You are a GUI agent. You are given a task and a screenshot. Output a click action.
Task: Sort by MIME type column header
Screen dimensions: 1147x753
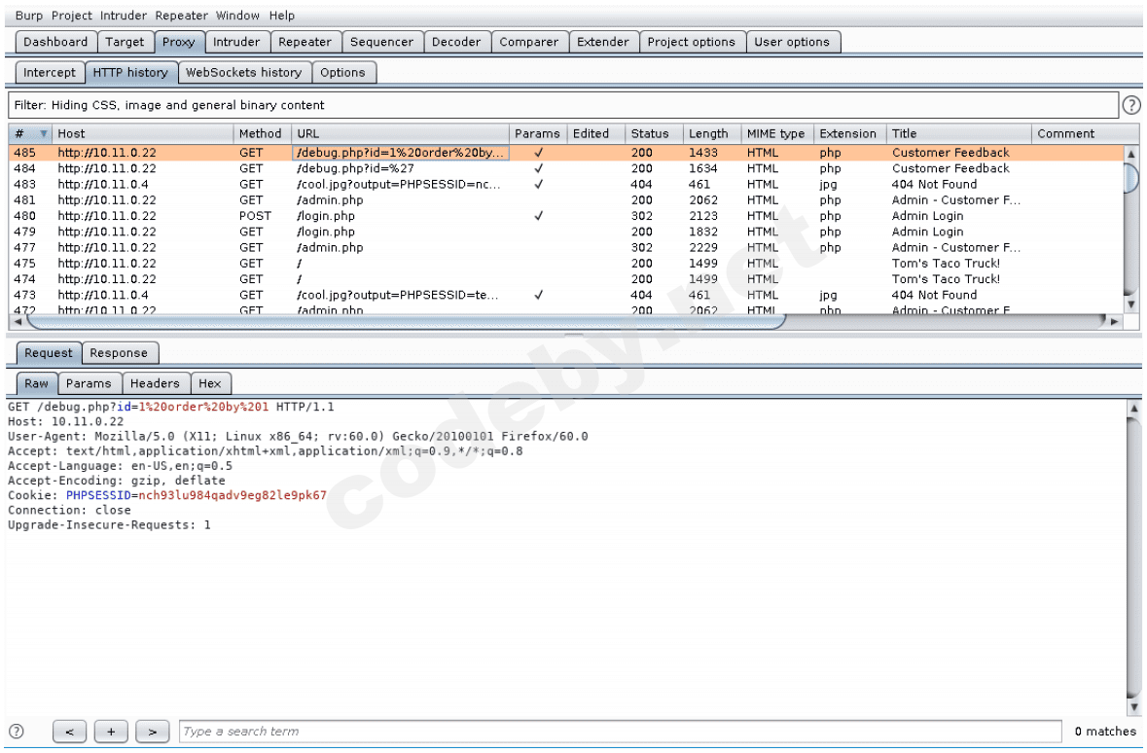[x=777, y=134]
